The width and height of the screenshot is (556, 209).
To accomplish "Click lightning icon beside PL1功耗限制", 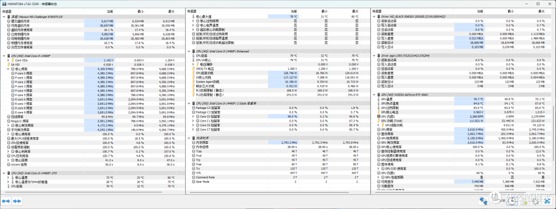I will [193, 90].
